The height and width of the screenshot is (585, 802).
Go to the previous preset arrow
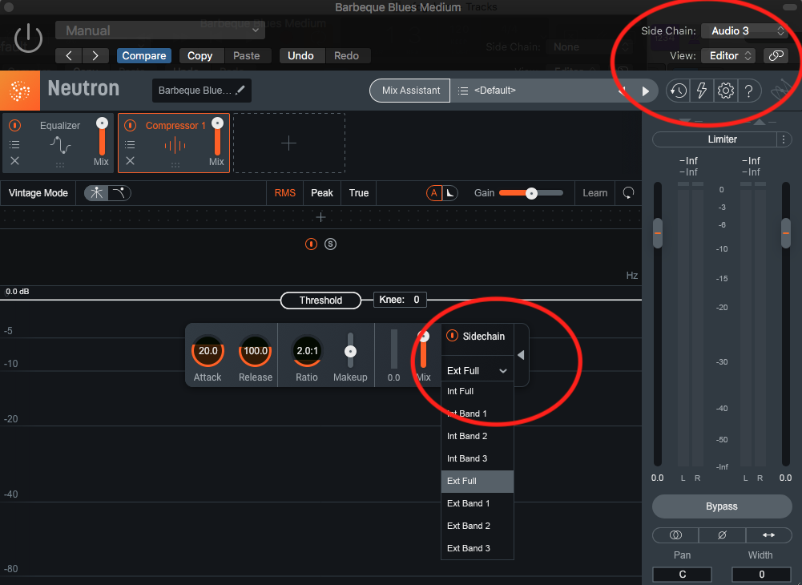tap(69, 56)
